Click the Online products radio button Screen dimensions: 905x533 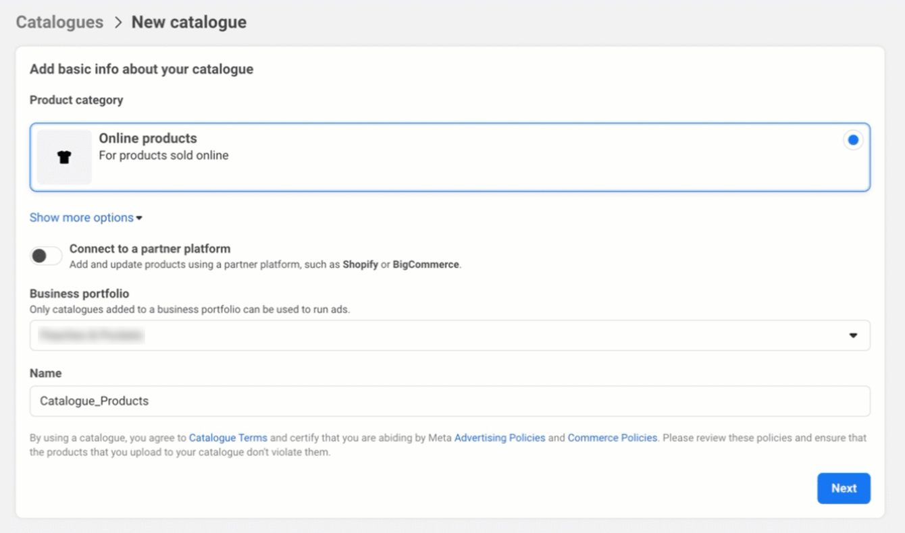tap(853, 140)
